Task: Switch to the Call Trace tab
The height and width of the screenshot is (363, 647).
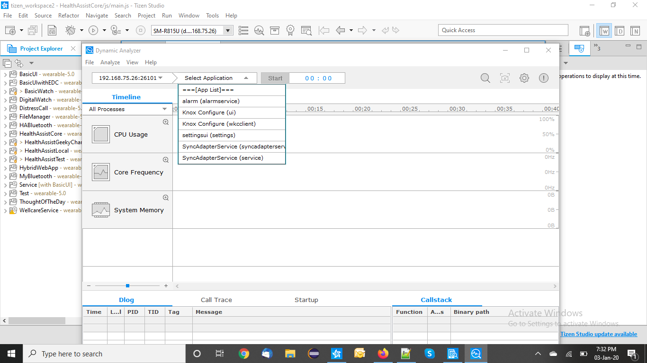Action: (216, 300)
